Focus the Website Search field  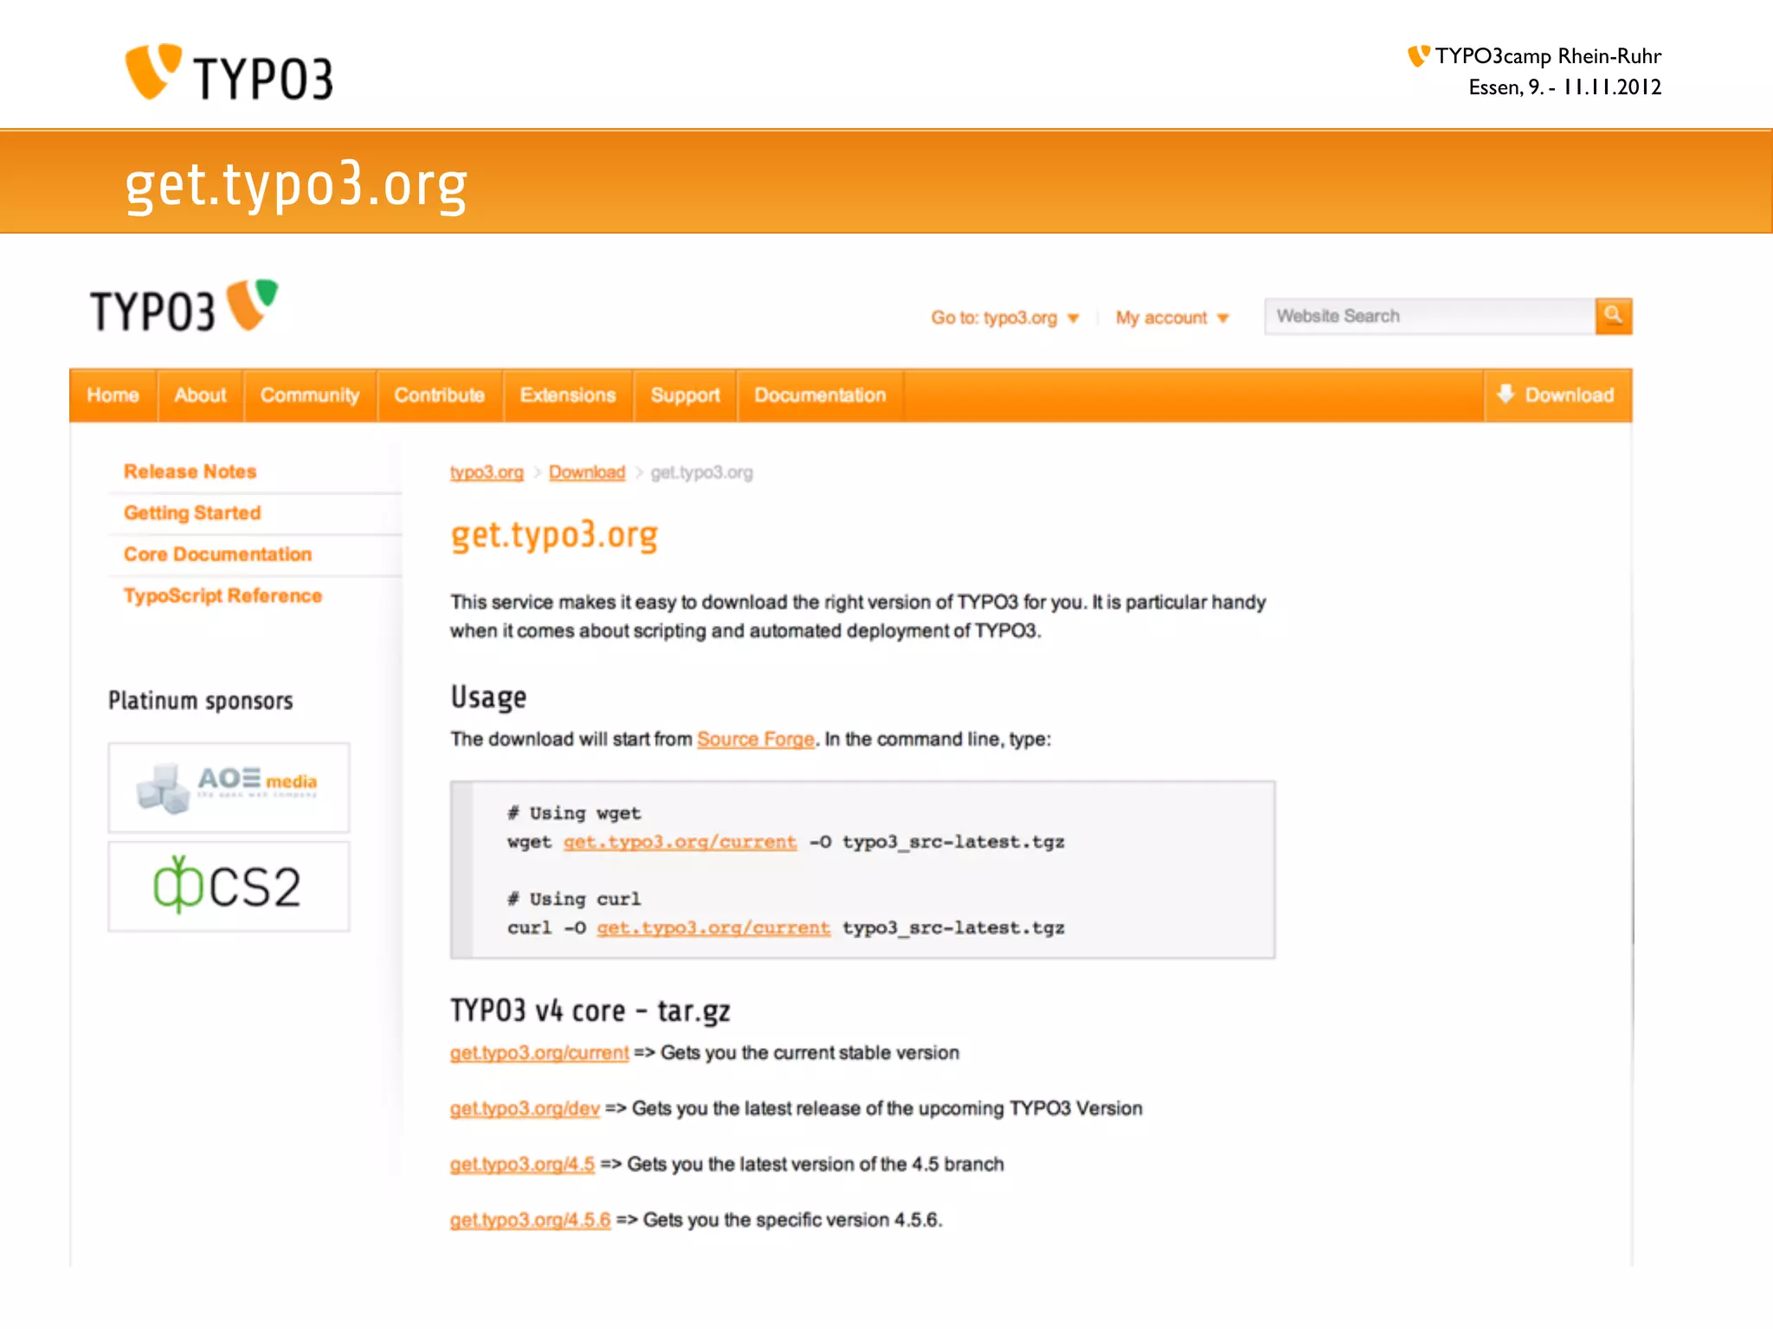pos(1429,316)
